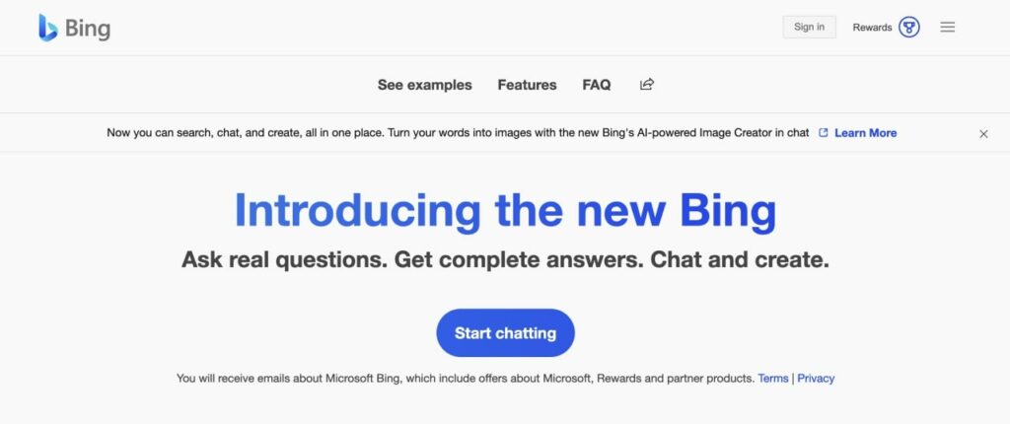The image size is (1010, 424).
Task: Follow the Learn More link
Action: pyautogui.click(x=865, y=133)
